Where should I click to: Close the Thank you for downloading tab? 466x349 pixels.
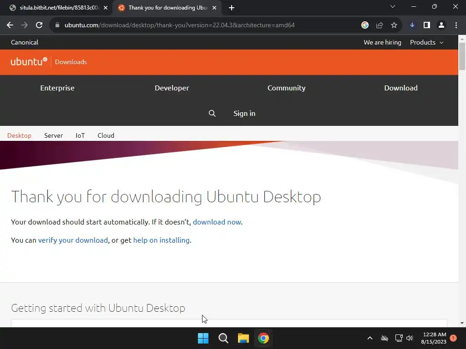click(214, 8)
